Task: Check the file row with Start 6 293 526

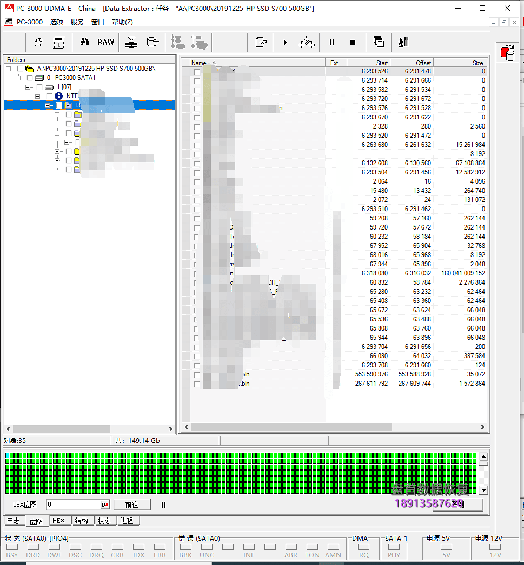Action: pyautogui.click(x=196, y=72)
